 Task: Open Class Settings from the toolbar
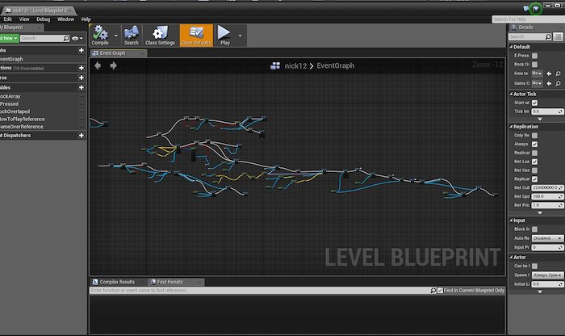(x=160, y=36)
